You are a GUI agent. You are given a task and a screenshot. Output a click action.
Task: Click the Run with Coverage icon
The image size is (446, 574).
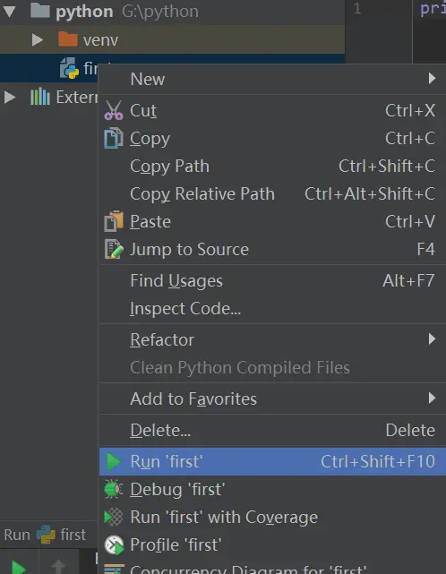(114, 517)
